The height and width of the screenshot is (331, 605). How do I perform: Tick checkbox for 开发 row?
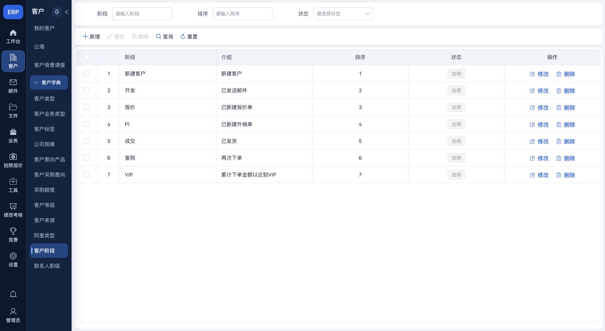click(87, 90)
